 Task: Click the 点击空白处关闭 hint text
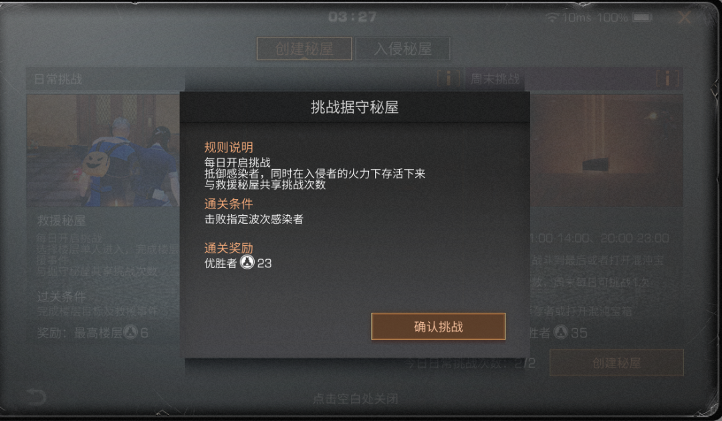pyautogui.click(x=355, y=398)
